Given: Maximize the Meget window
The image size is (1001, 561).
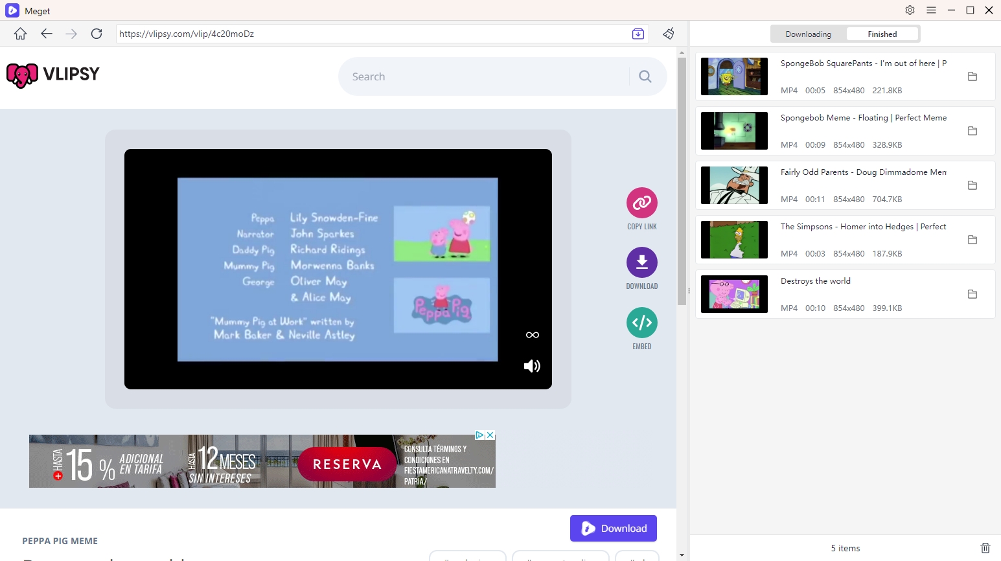Looking at the screenshot, I should click(970, 10).
